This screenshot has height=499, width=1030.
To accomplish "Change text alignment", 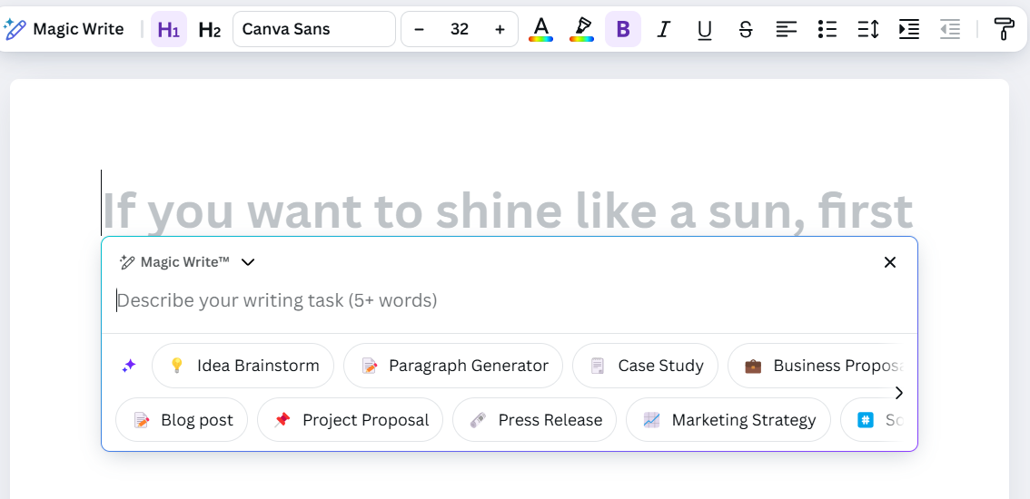I will tap(787, 29).
